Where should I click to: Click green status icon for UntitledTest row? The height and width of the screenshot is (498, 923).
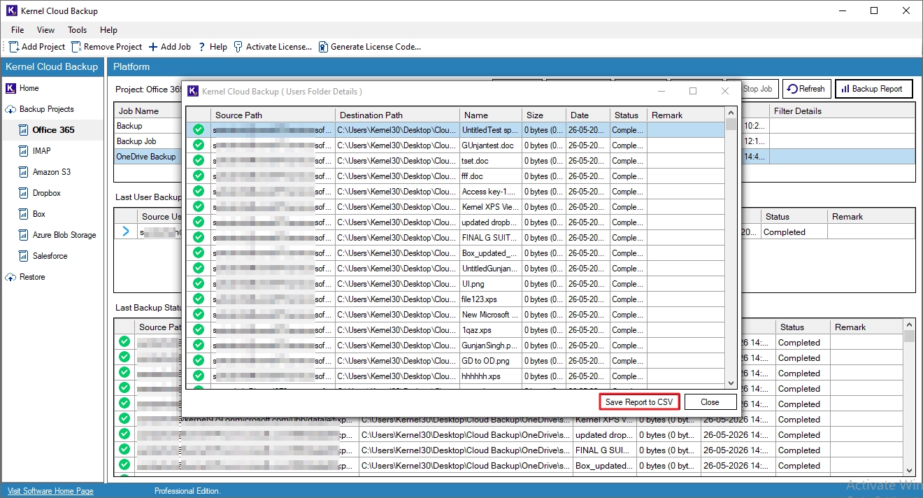tap(199, 130)
